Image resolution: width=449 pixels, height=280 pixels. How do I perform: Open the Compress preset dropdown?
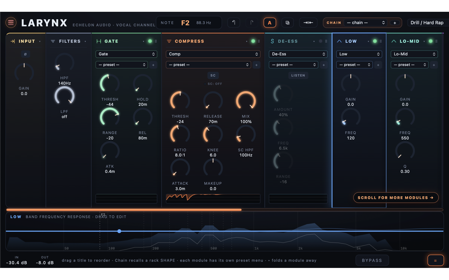208,65
